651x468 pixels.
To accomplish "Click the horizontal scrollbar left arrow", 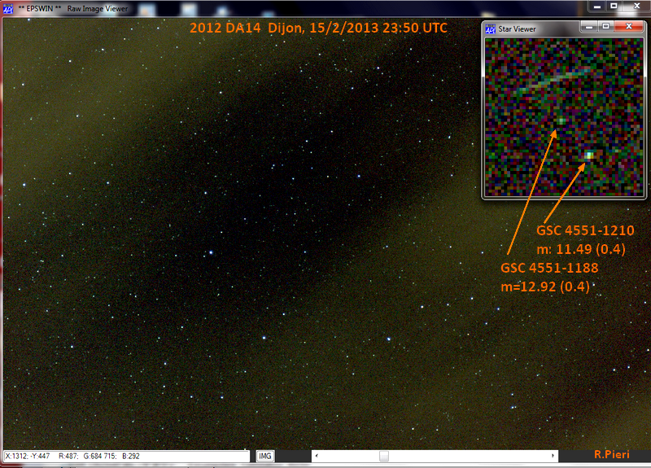I will pyautogui.click(x=317, y=457).
